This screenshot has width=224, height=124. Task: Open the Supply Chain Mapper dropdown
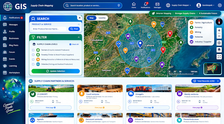179,5
